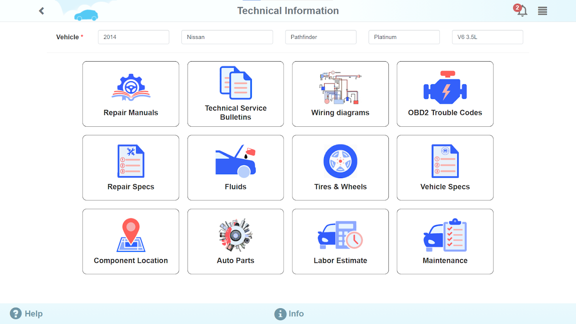The width and height of the screenshot is (576, 324).
Task: Open the trim field showing Platinum
Action: pos(404,37)
